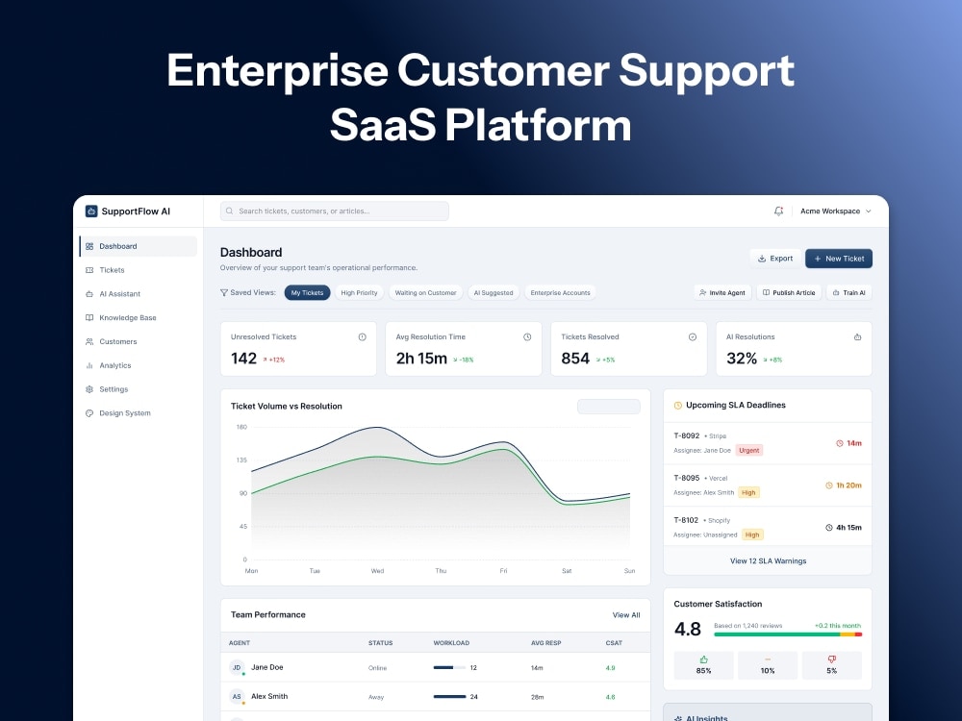Click the Unresolved Tickets info icon
Viewport: 962px width, 721px height.
coord(362,337)
